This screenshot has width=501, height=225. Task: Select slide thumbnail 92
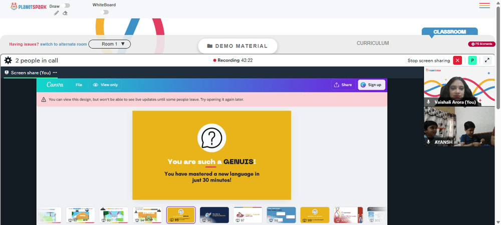click(x=80, y=215)
